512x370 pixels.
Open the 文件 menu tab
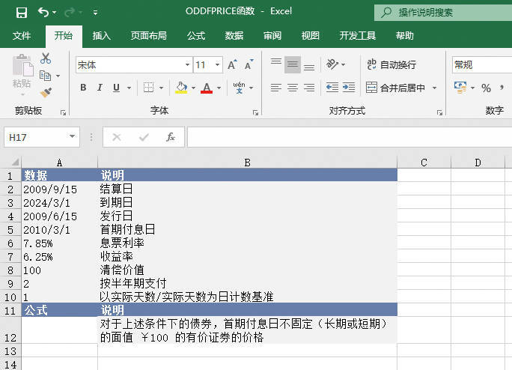pyautogui.click(x=22, y=35)
